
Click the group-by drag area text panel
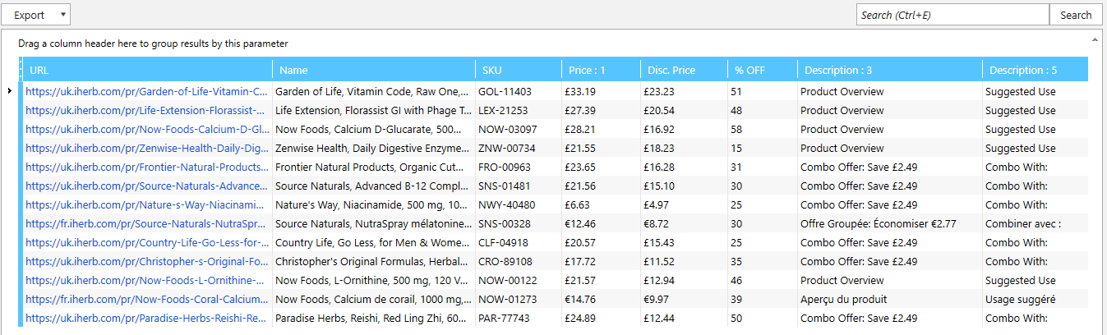point(153,44)
